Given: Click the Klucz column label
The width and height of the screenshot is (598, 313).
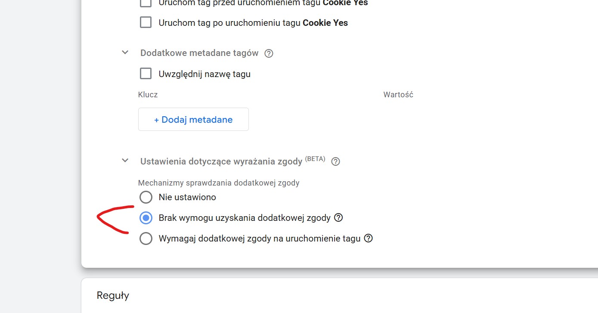Looking at the screenshot, I should coord(148,95).
